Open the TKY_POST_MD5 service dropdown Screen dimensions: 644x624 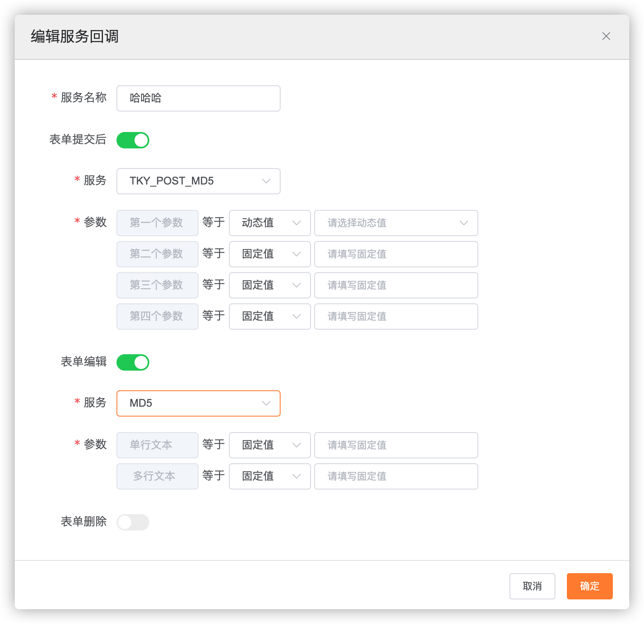(x=199, y=181)
